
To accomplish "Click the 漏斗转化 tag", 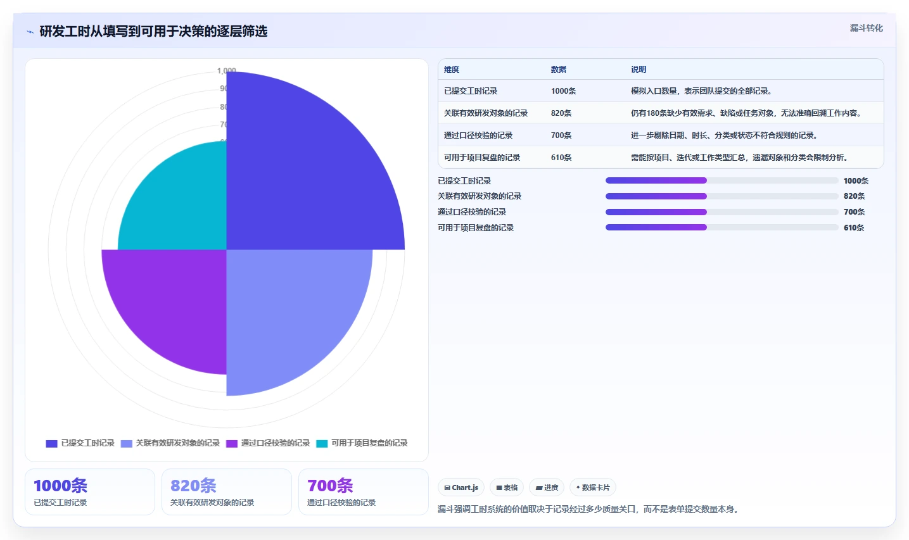I will pos(866,28).
